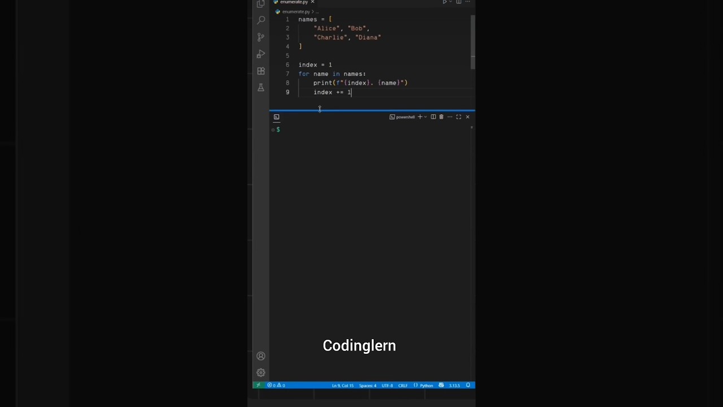Viewport: 723px width, 407px height.
Task: Open the remote window indicator
Action: (258, 386)
